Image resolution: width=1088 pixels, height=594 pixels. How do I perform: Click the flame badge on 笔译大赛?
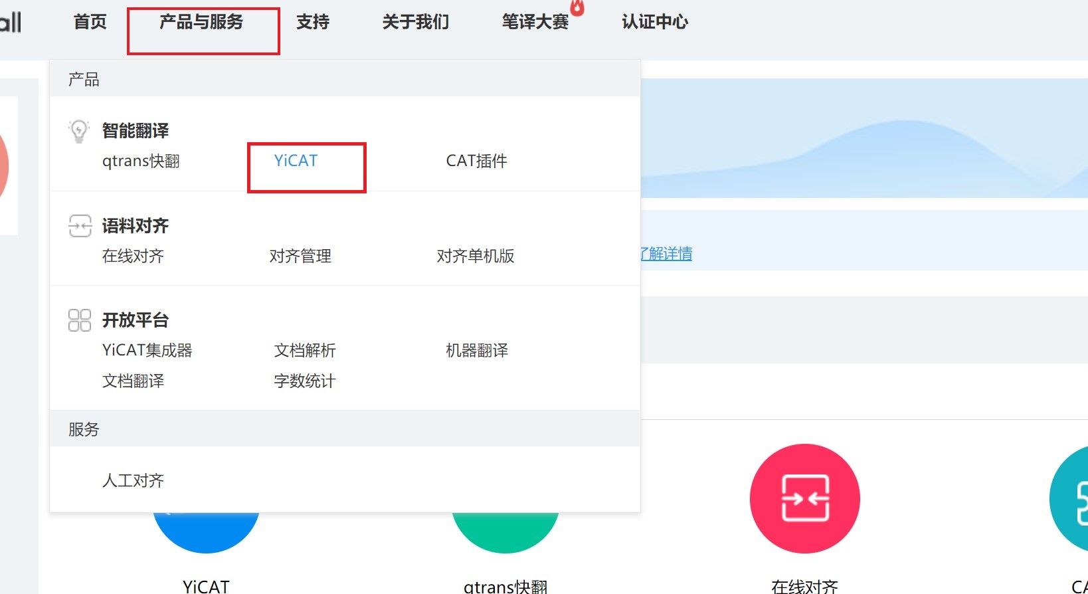click(577, 8)
